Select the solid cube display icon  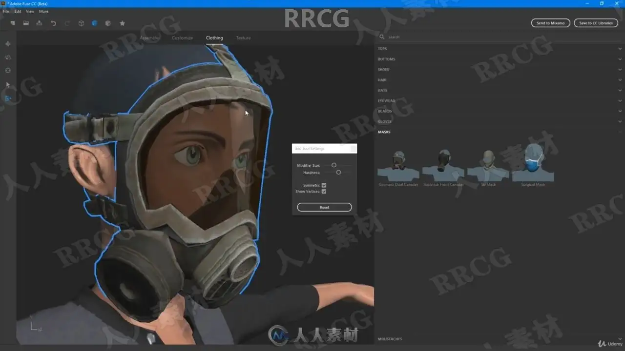108,23
